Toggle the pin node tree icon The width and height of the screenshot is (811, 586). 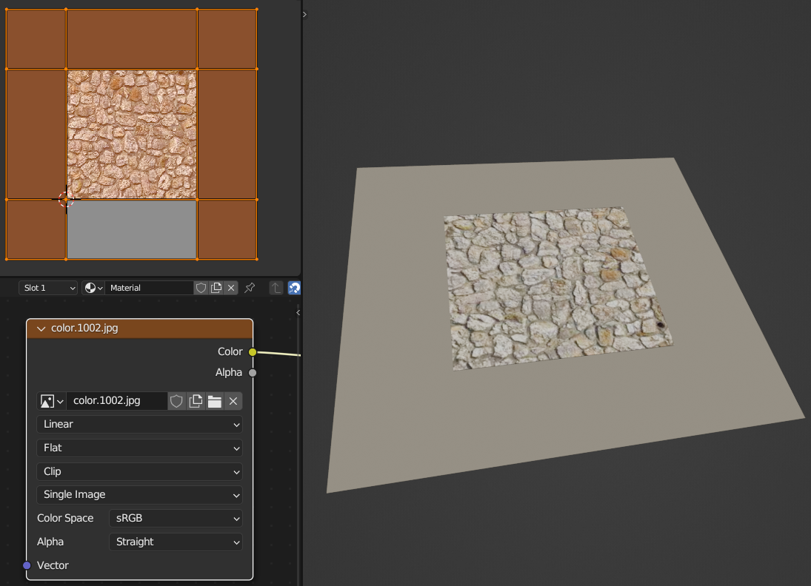[x=250, y=288]
